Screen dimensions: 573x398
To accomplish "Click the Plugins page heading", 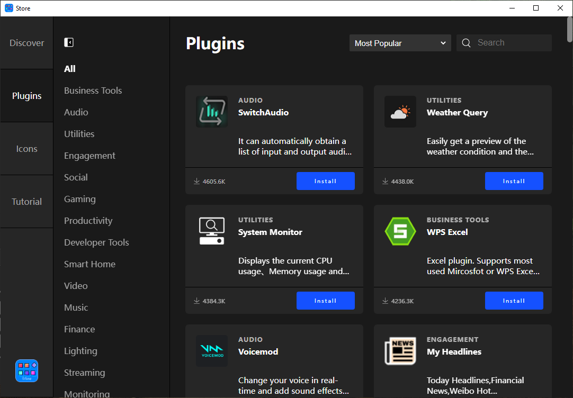I will (x=215, y=44).
